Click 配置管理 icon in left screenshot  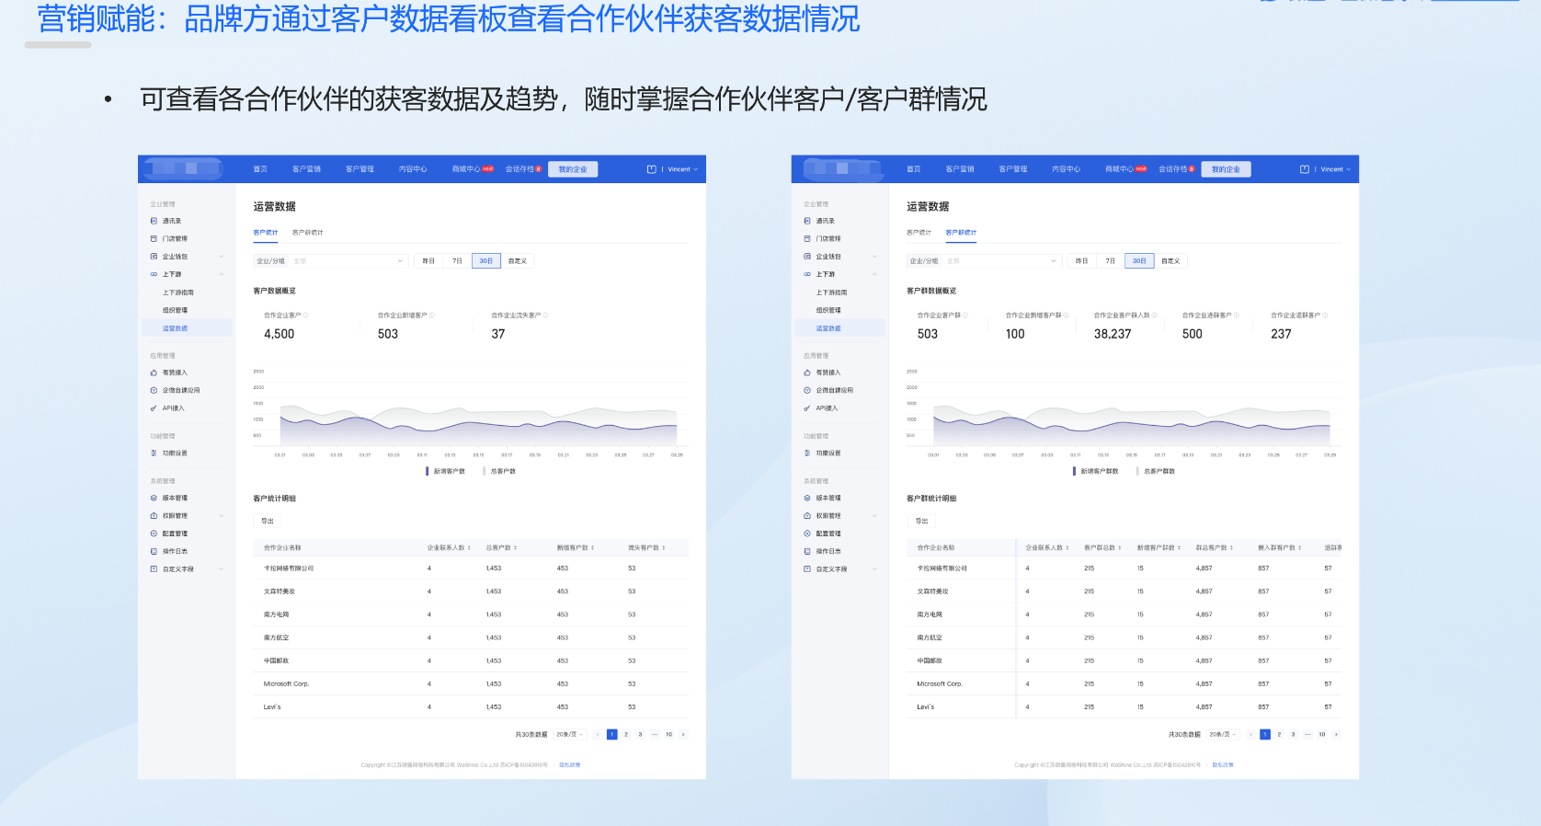pos(154,533)
